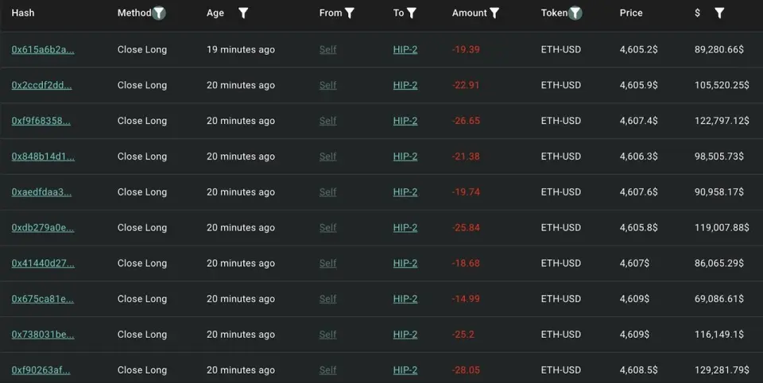
Task: Open the To column filter
Action: (x=412, y=13)
